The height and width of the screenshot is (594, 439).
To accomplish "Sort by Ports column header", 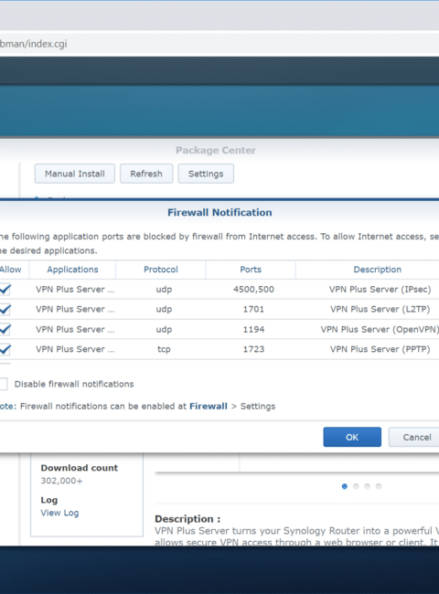I will tap(251, 270).
